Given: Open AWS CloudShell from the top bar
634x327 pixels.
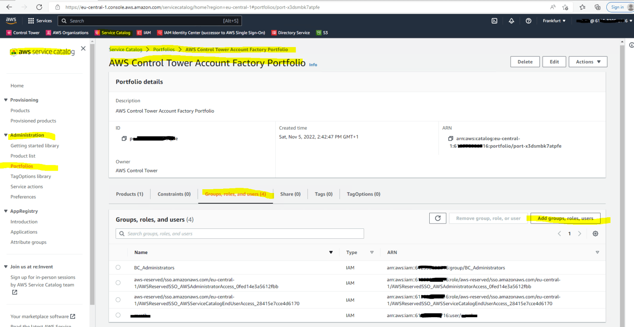Looking at the screenshot, I should point(494,21).
